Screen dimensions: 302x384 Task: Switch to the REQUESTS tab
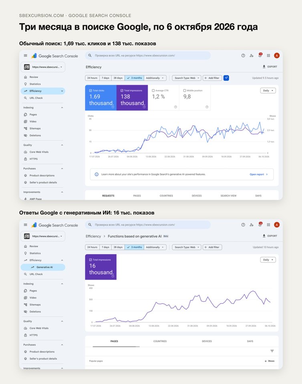109,196
